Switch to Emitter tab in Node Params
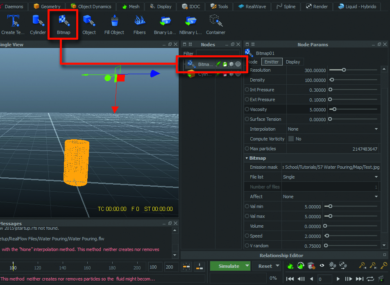390x285 pixels. 272,62
